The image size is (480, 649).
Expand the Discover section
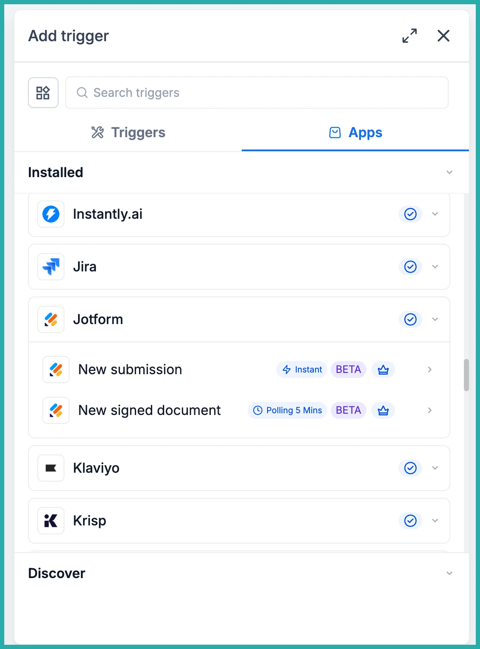click(449, 573)
